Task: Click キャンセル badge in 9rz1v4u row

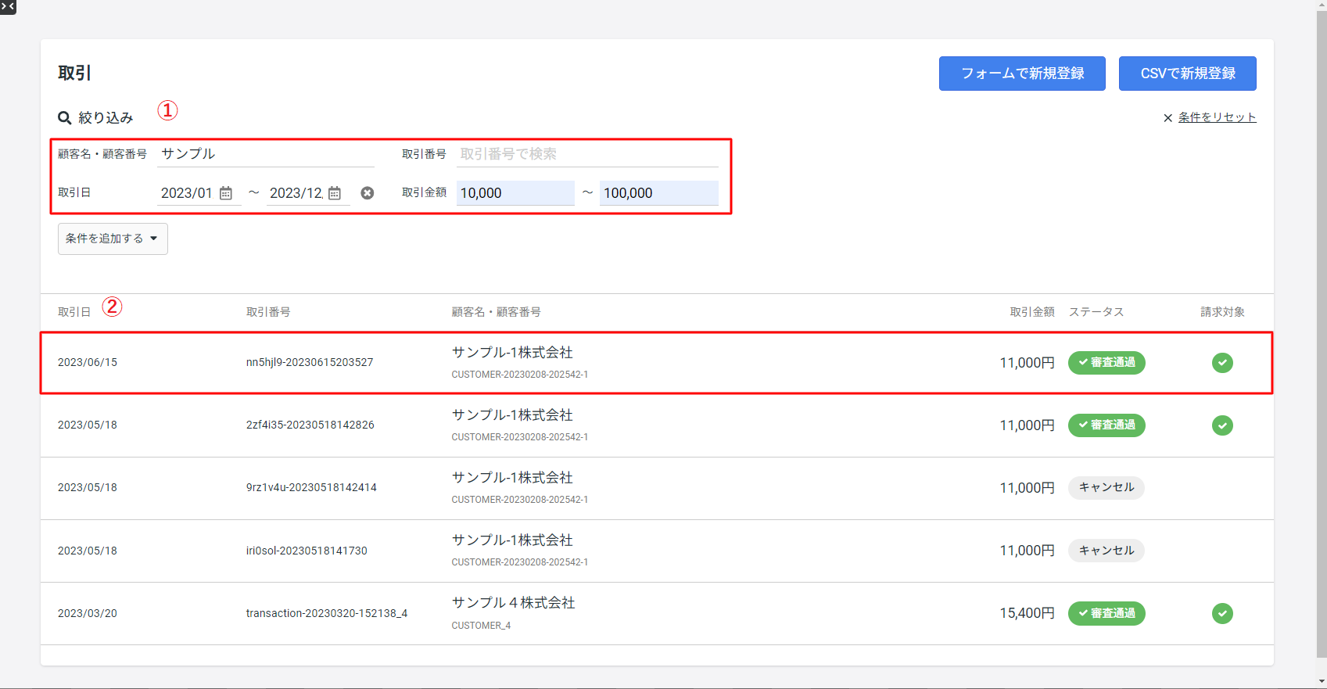Action: [1106, 487]
